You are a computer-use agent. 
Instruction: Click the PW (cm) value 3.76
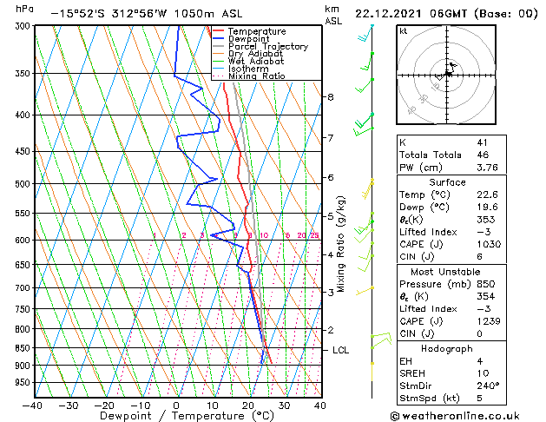487,167
